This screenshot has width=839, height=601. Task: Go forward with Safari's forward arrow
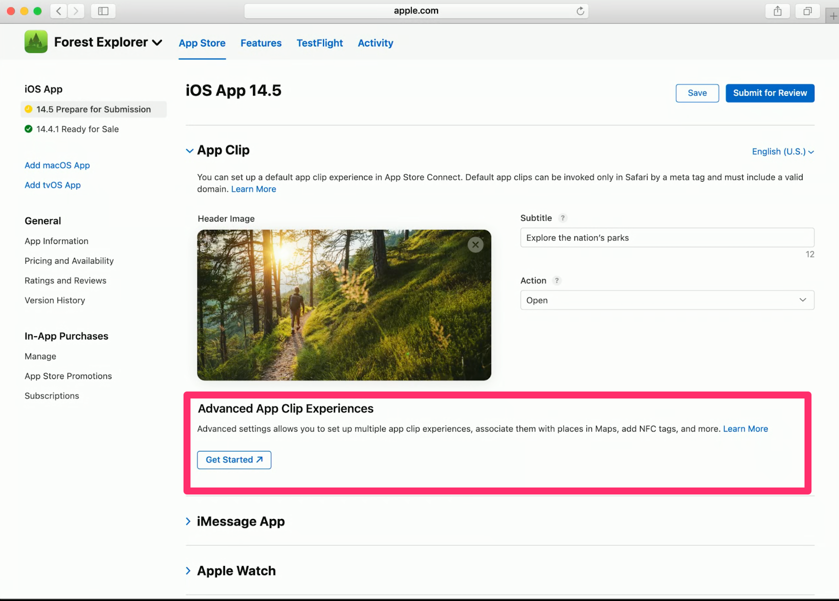coord(76,11)
